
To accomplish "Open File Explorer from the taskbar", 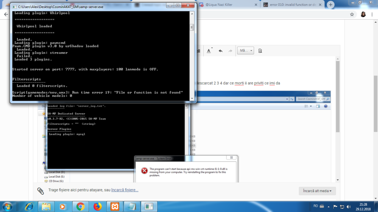I will tap(46, 206).
